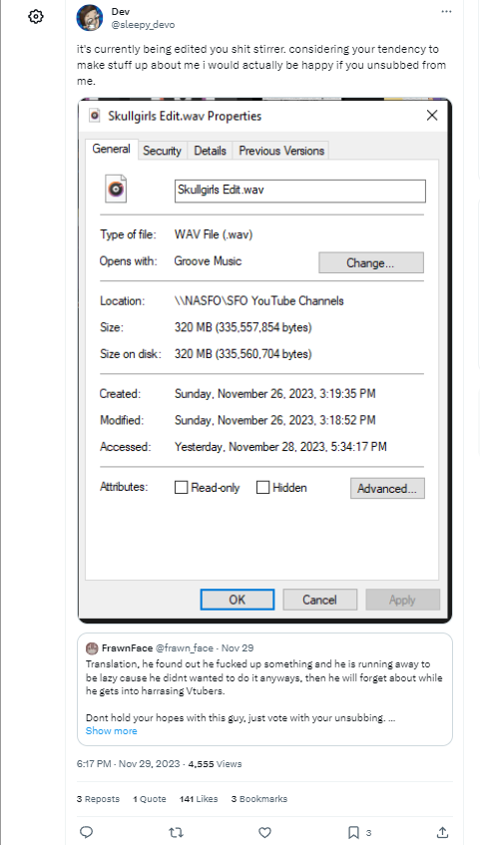
Task: Click the Dev display name
Action: pos(121,11)
